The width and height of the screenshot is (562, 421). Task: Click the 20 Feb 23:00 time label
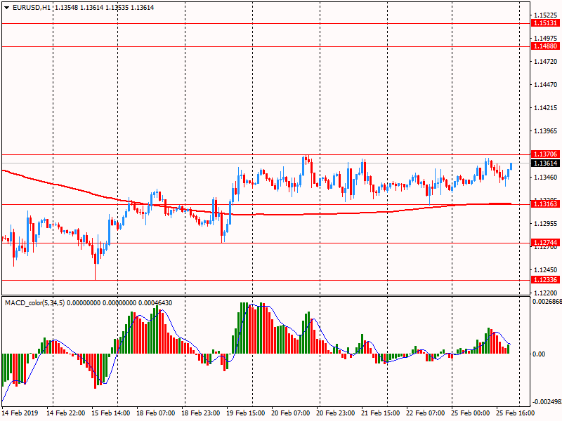[x=336, y=414]
